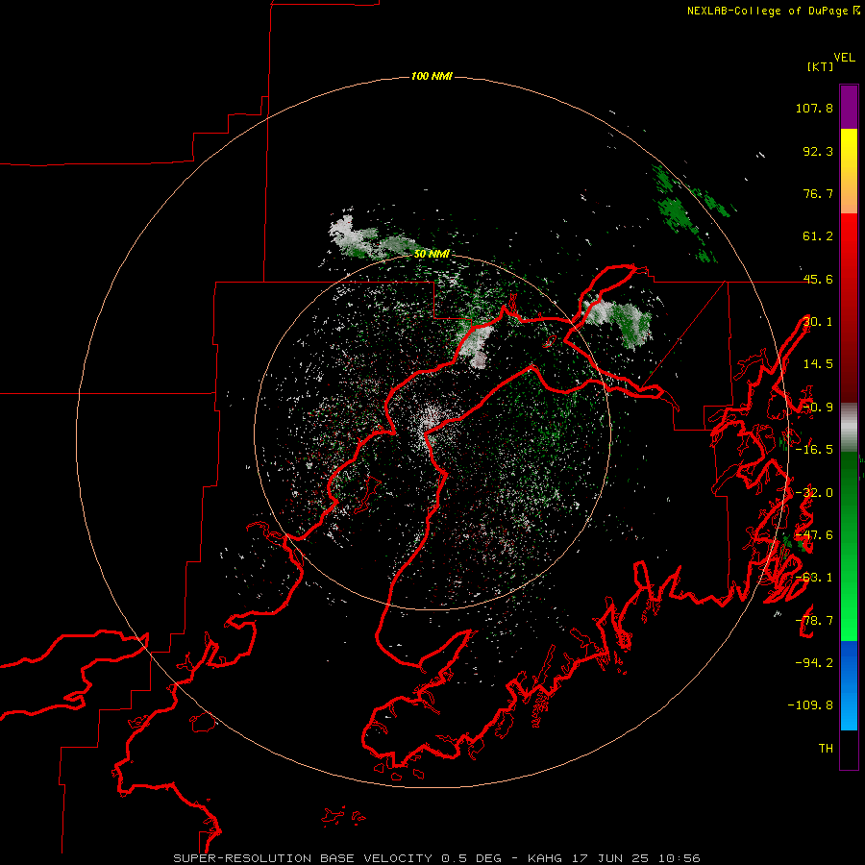The image size is (865, 865).
Task: Click the dense white clutter at radar center
Action: pyautogui.click(x=430, y=425)
